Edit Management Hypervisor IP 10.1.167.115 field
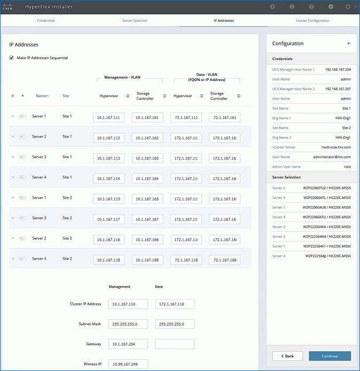The image size is (360, 371). 108,199
